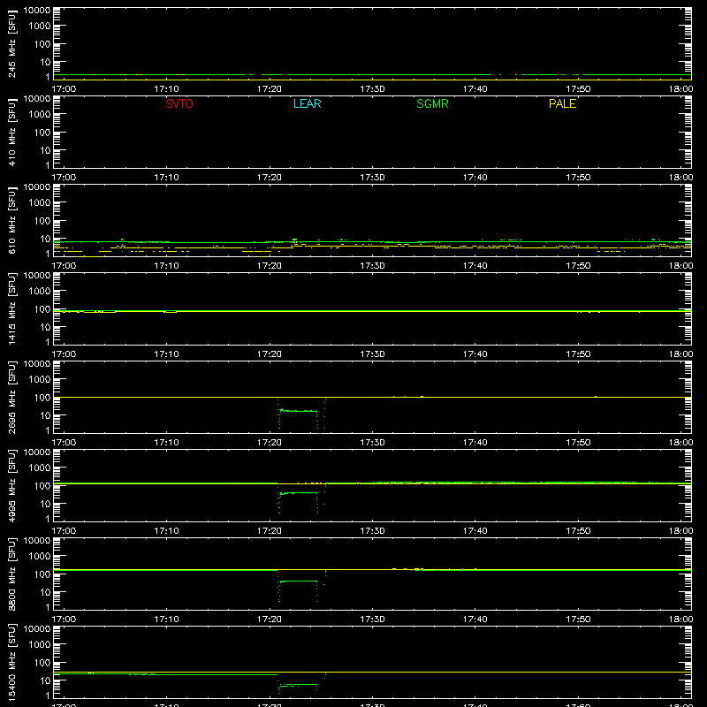Click the yellow PALE station label

[562, 103]
